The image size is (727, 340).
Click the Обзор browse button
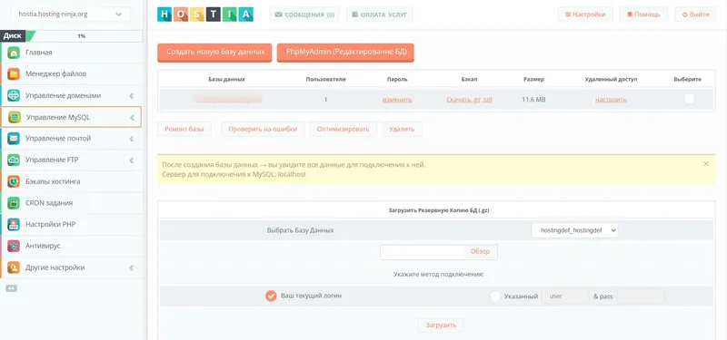coord(481,252)
